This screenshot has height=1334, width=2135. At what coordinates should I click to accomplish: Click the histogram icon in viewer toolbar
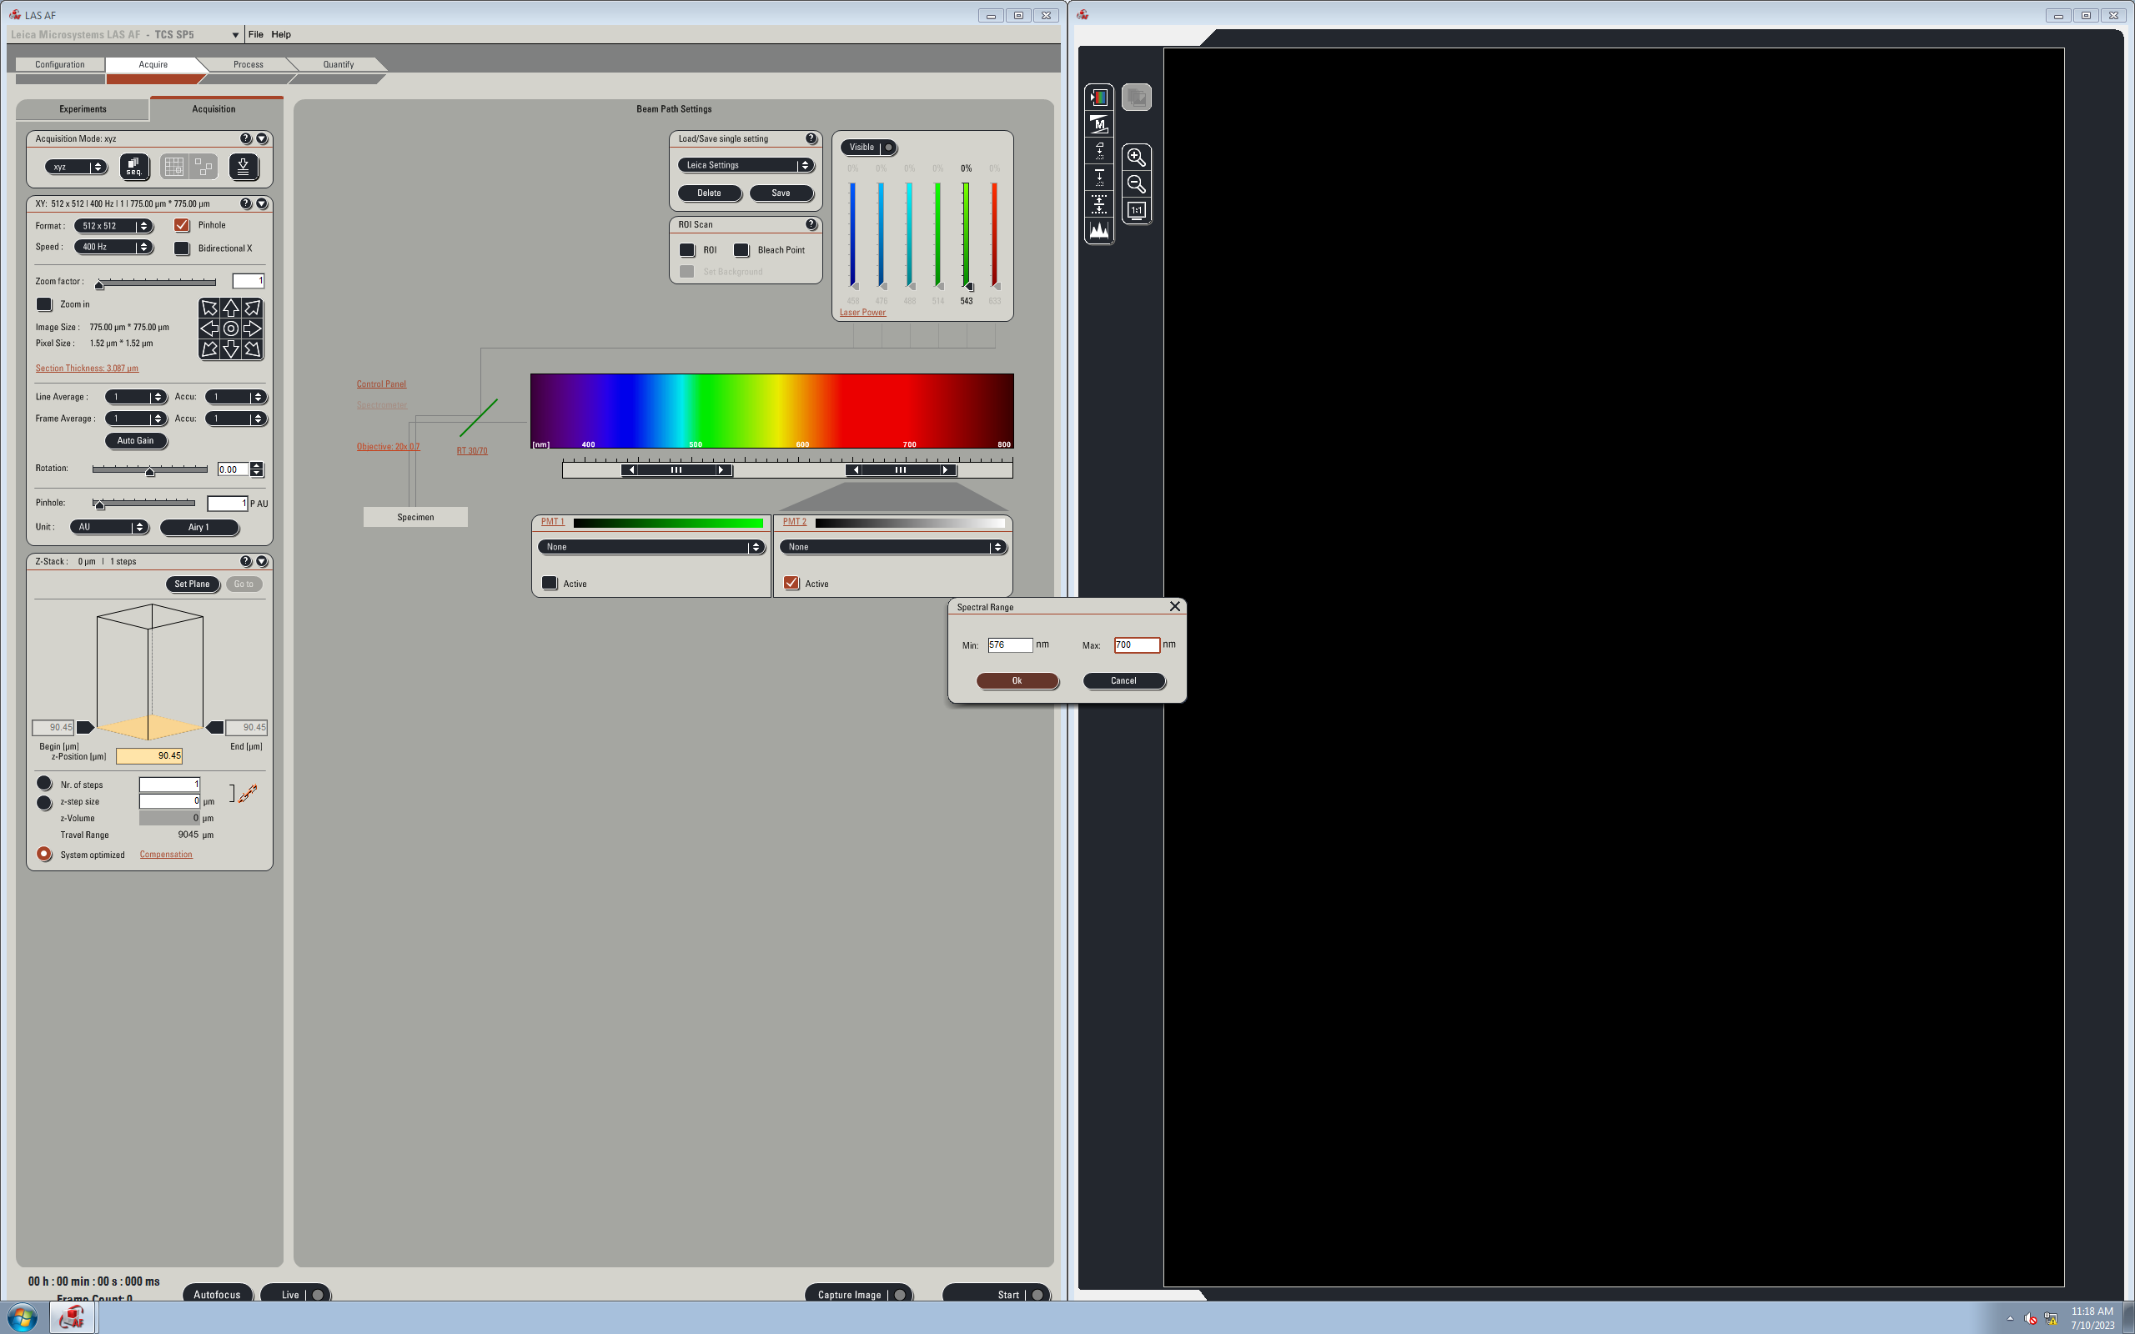click(1099, 230)
